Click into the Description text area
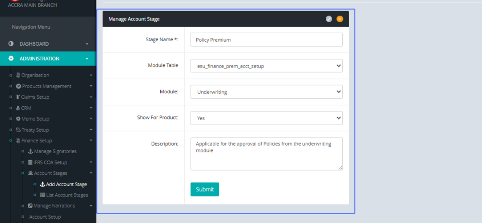The width and height of the screenshot is (482, 223). (266, 154)
